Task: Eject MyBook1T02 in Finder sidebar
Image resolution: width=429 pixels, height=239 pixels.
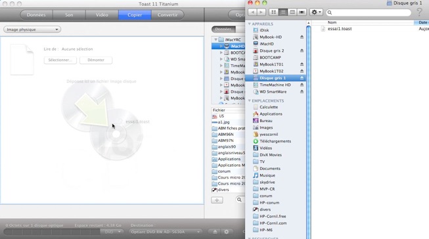Action: coord(302,71)
